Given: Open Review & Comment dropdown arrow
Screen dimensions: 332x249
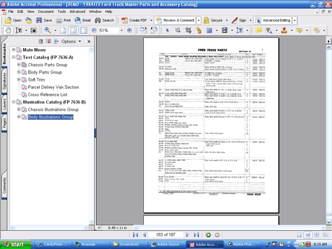Looking at the screenshot, I should pos(199,20).
